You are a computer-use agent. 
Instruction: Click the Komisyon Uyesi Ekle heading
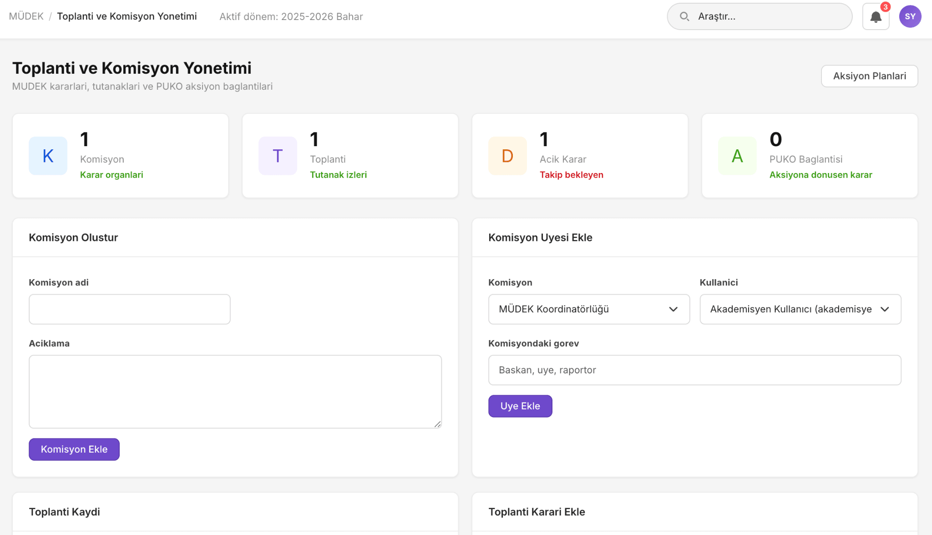(540, 238)
